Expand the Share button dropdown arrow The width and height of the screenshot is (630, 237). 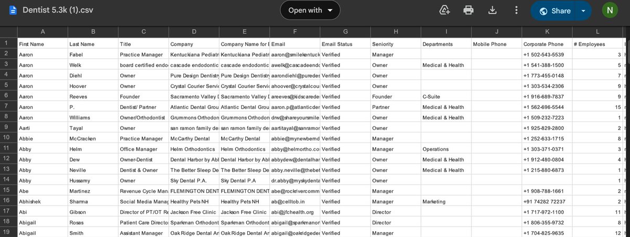(x=584, y=11)
